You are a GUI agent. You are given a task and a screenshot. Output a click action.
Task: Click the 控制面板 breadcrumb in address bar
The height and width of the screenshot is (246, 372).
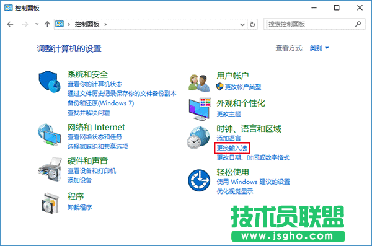pos(87,24)
